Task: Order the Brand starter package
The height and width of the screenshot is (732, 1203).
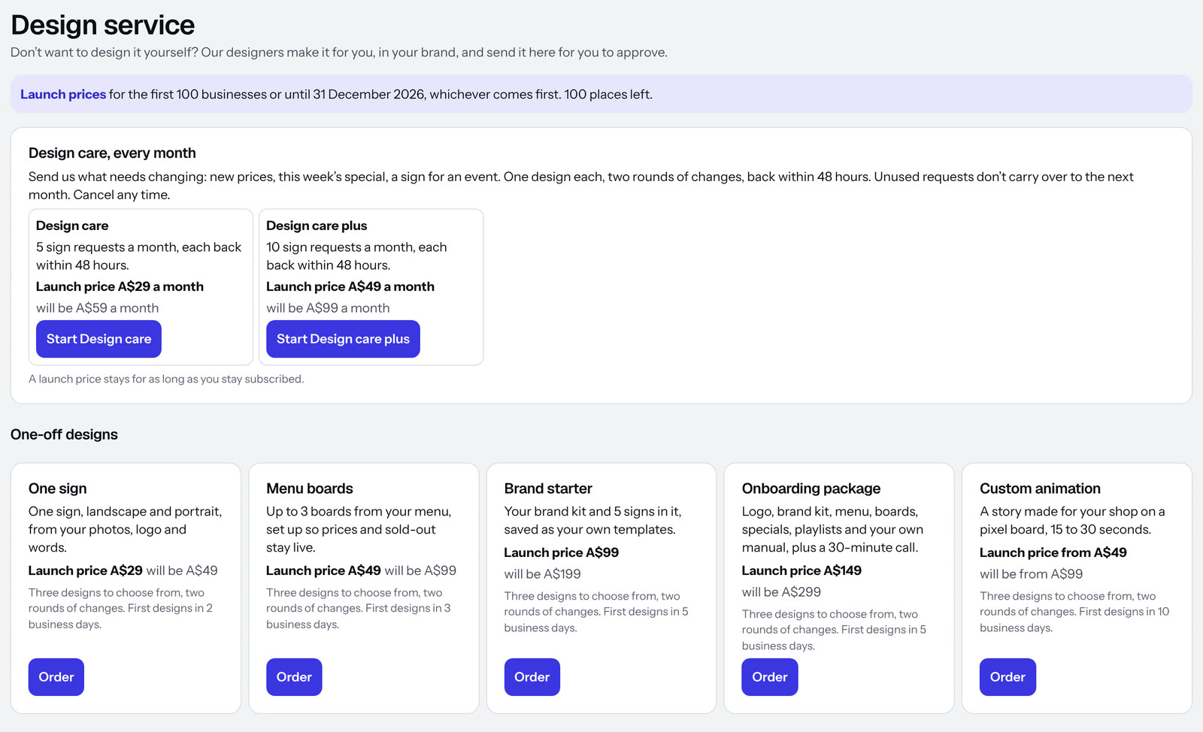Action: [532, 677]
